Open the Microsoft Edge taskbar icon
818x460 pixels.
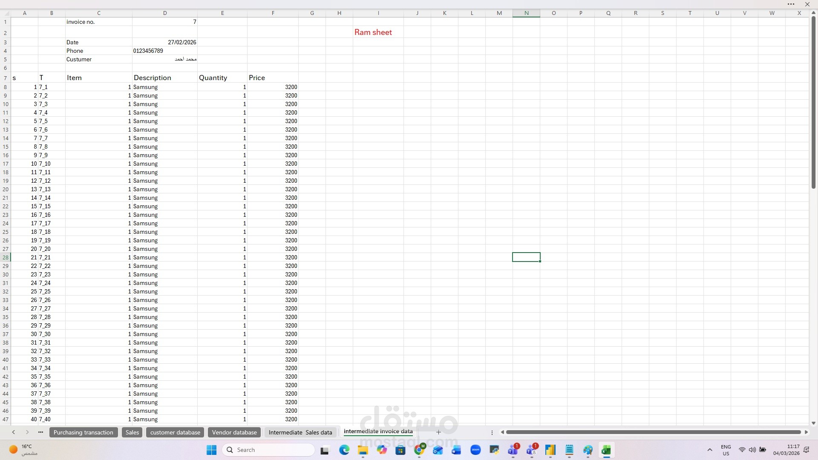[x=344, y=450]
